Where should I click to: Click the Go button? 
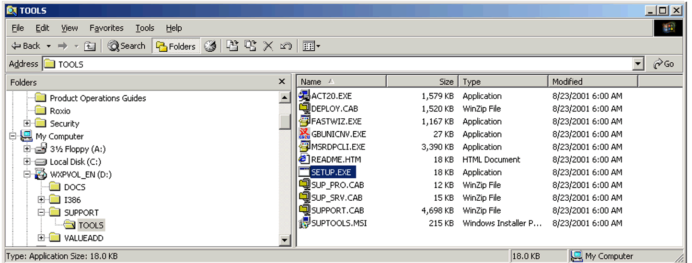pos(664,64)
